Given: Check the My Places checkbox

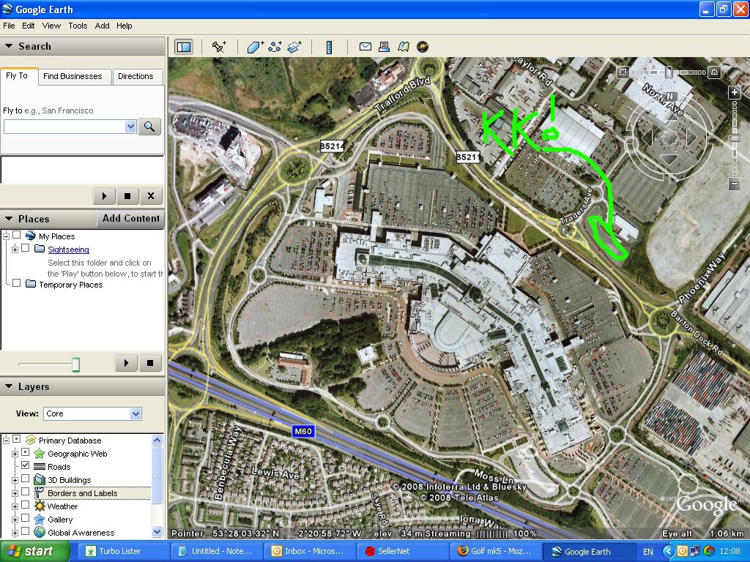Looking at the screenshot, I should 17,235.
